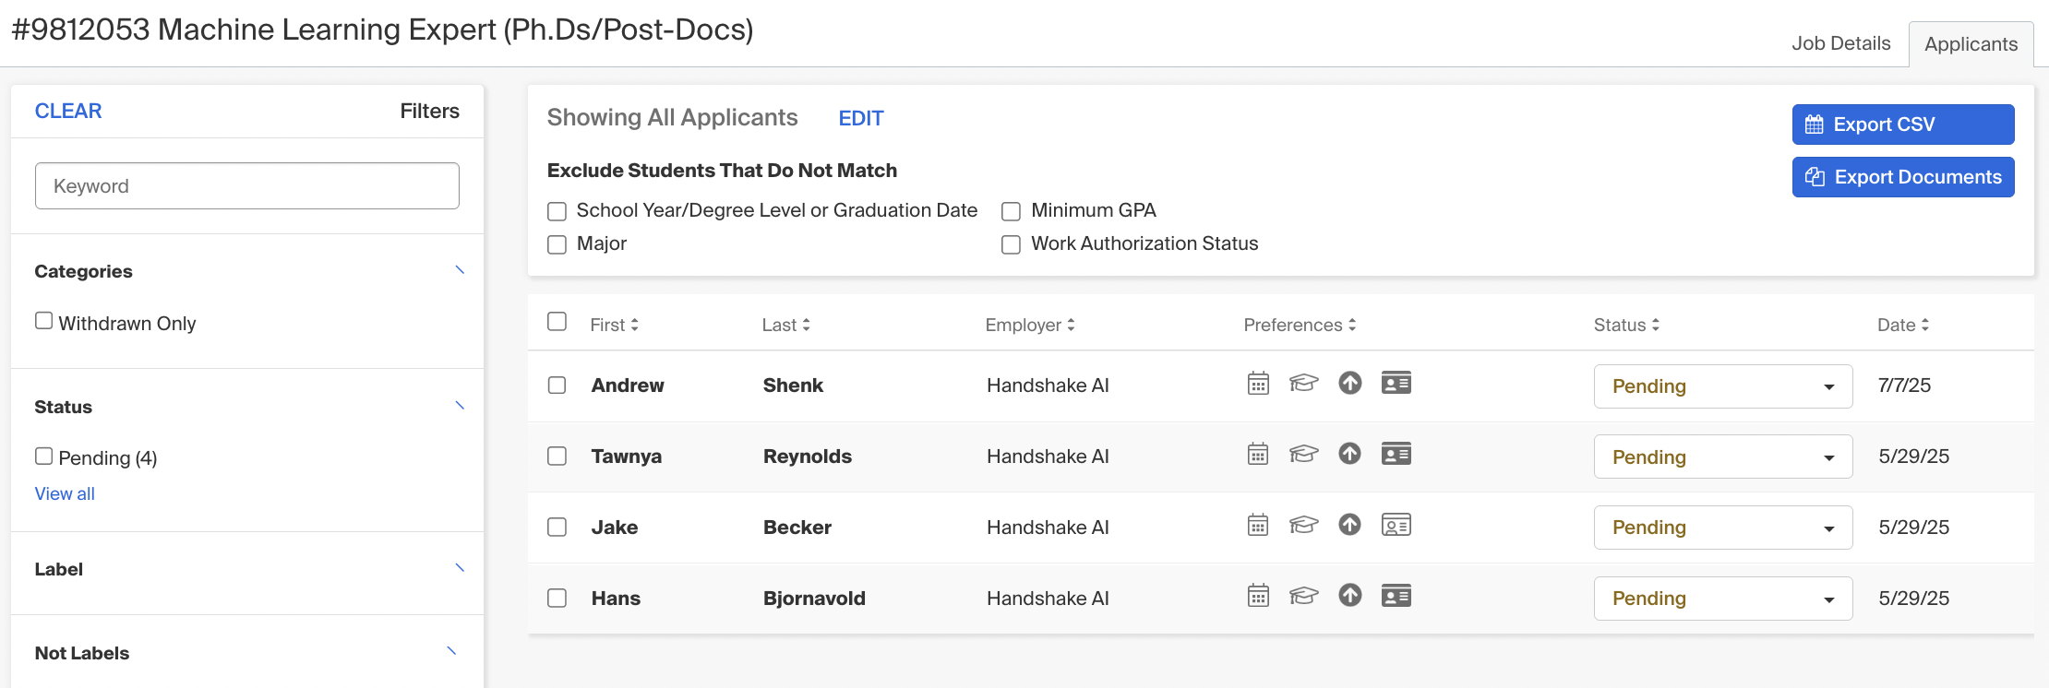Check the Withdrawn Only filter
Image resolution: width=2049 pixels, height=688 pixels.
(x=43, y=321)
